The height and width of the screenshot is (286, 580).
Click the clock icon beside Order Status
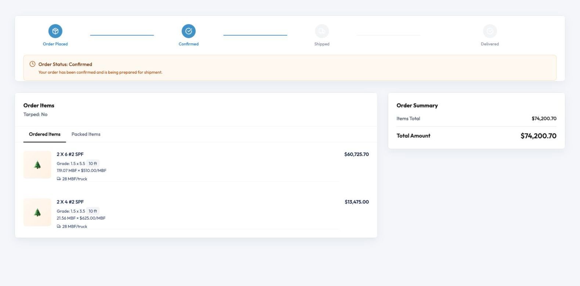(32, 64)
